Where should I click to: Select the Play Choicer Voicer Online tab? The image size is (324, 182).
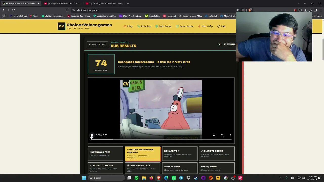tap(21, 3)
